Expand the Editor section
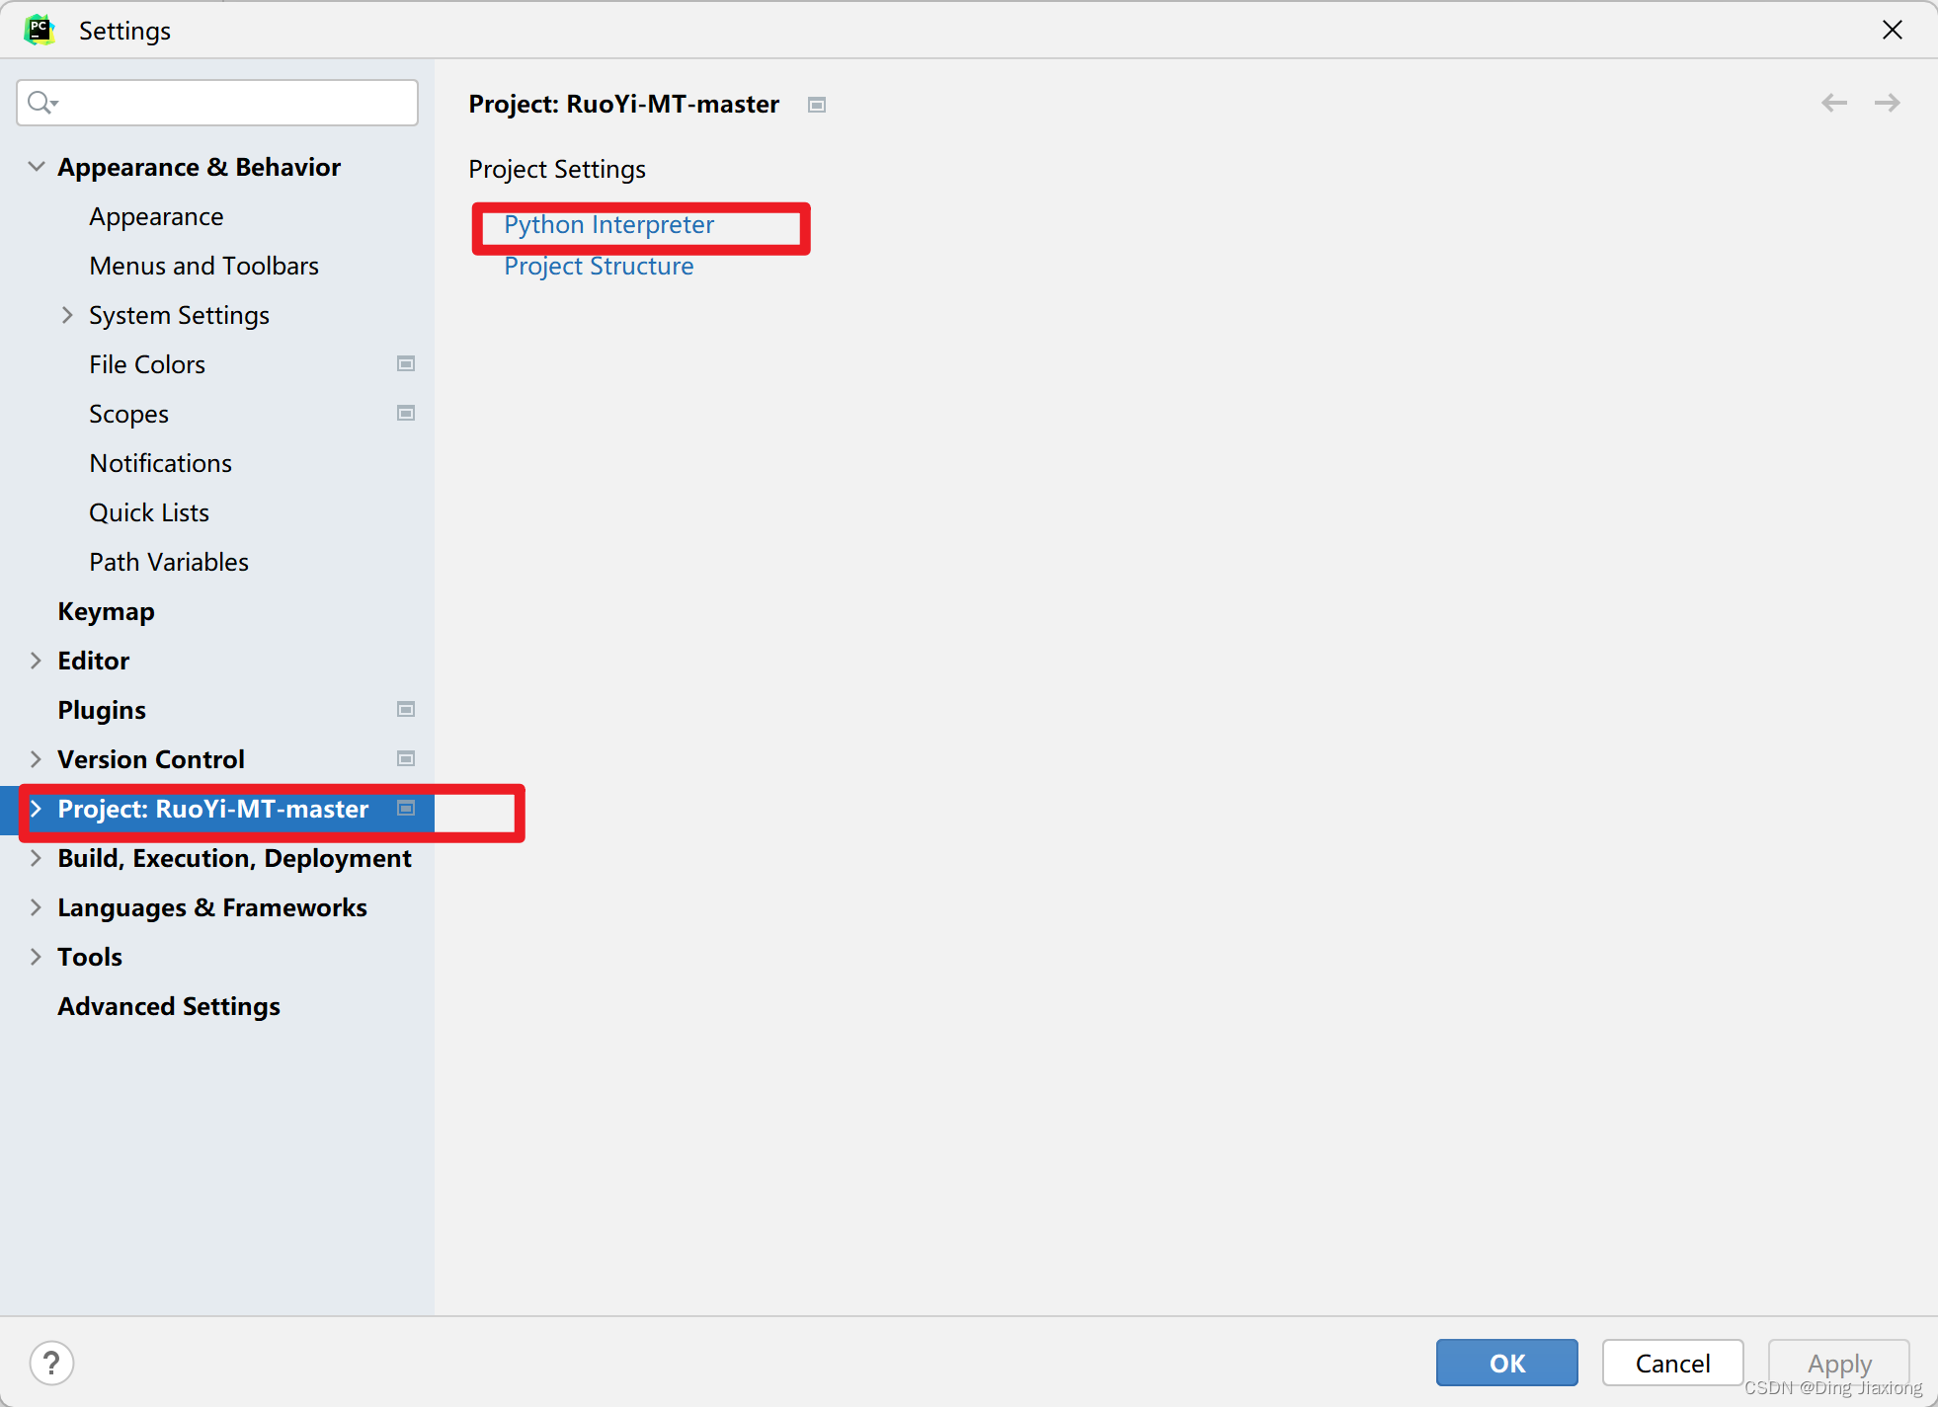Viewport: 1938px width, 1407px height. click(36, 660)
